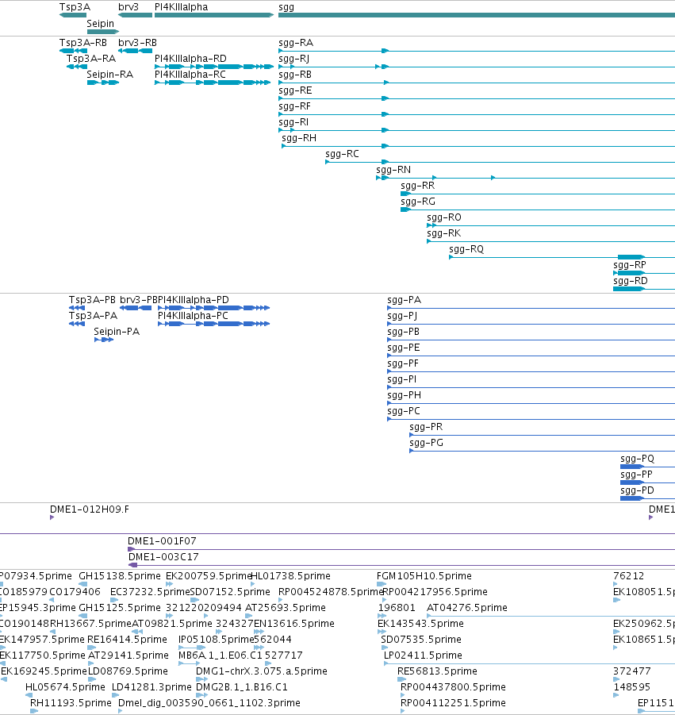Click the sgg-RJ transcript label
The height and width of the screenshot is (715, 675).
(294, 59)
